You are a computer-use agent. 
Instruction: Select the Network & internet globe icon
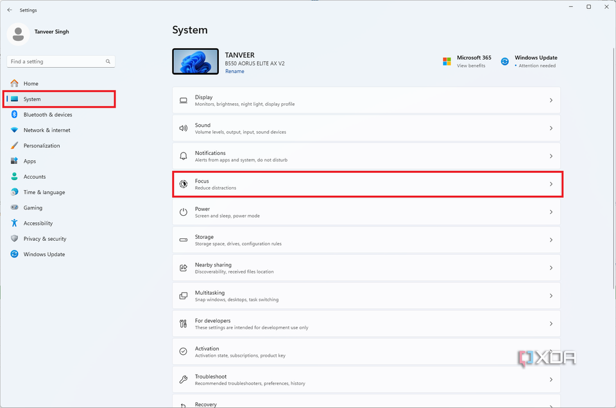[14, 130]
